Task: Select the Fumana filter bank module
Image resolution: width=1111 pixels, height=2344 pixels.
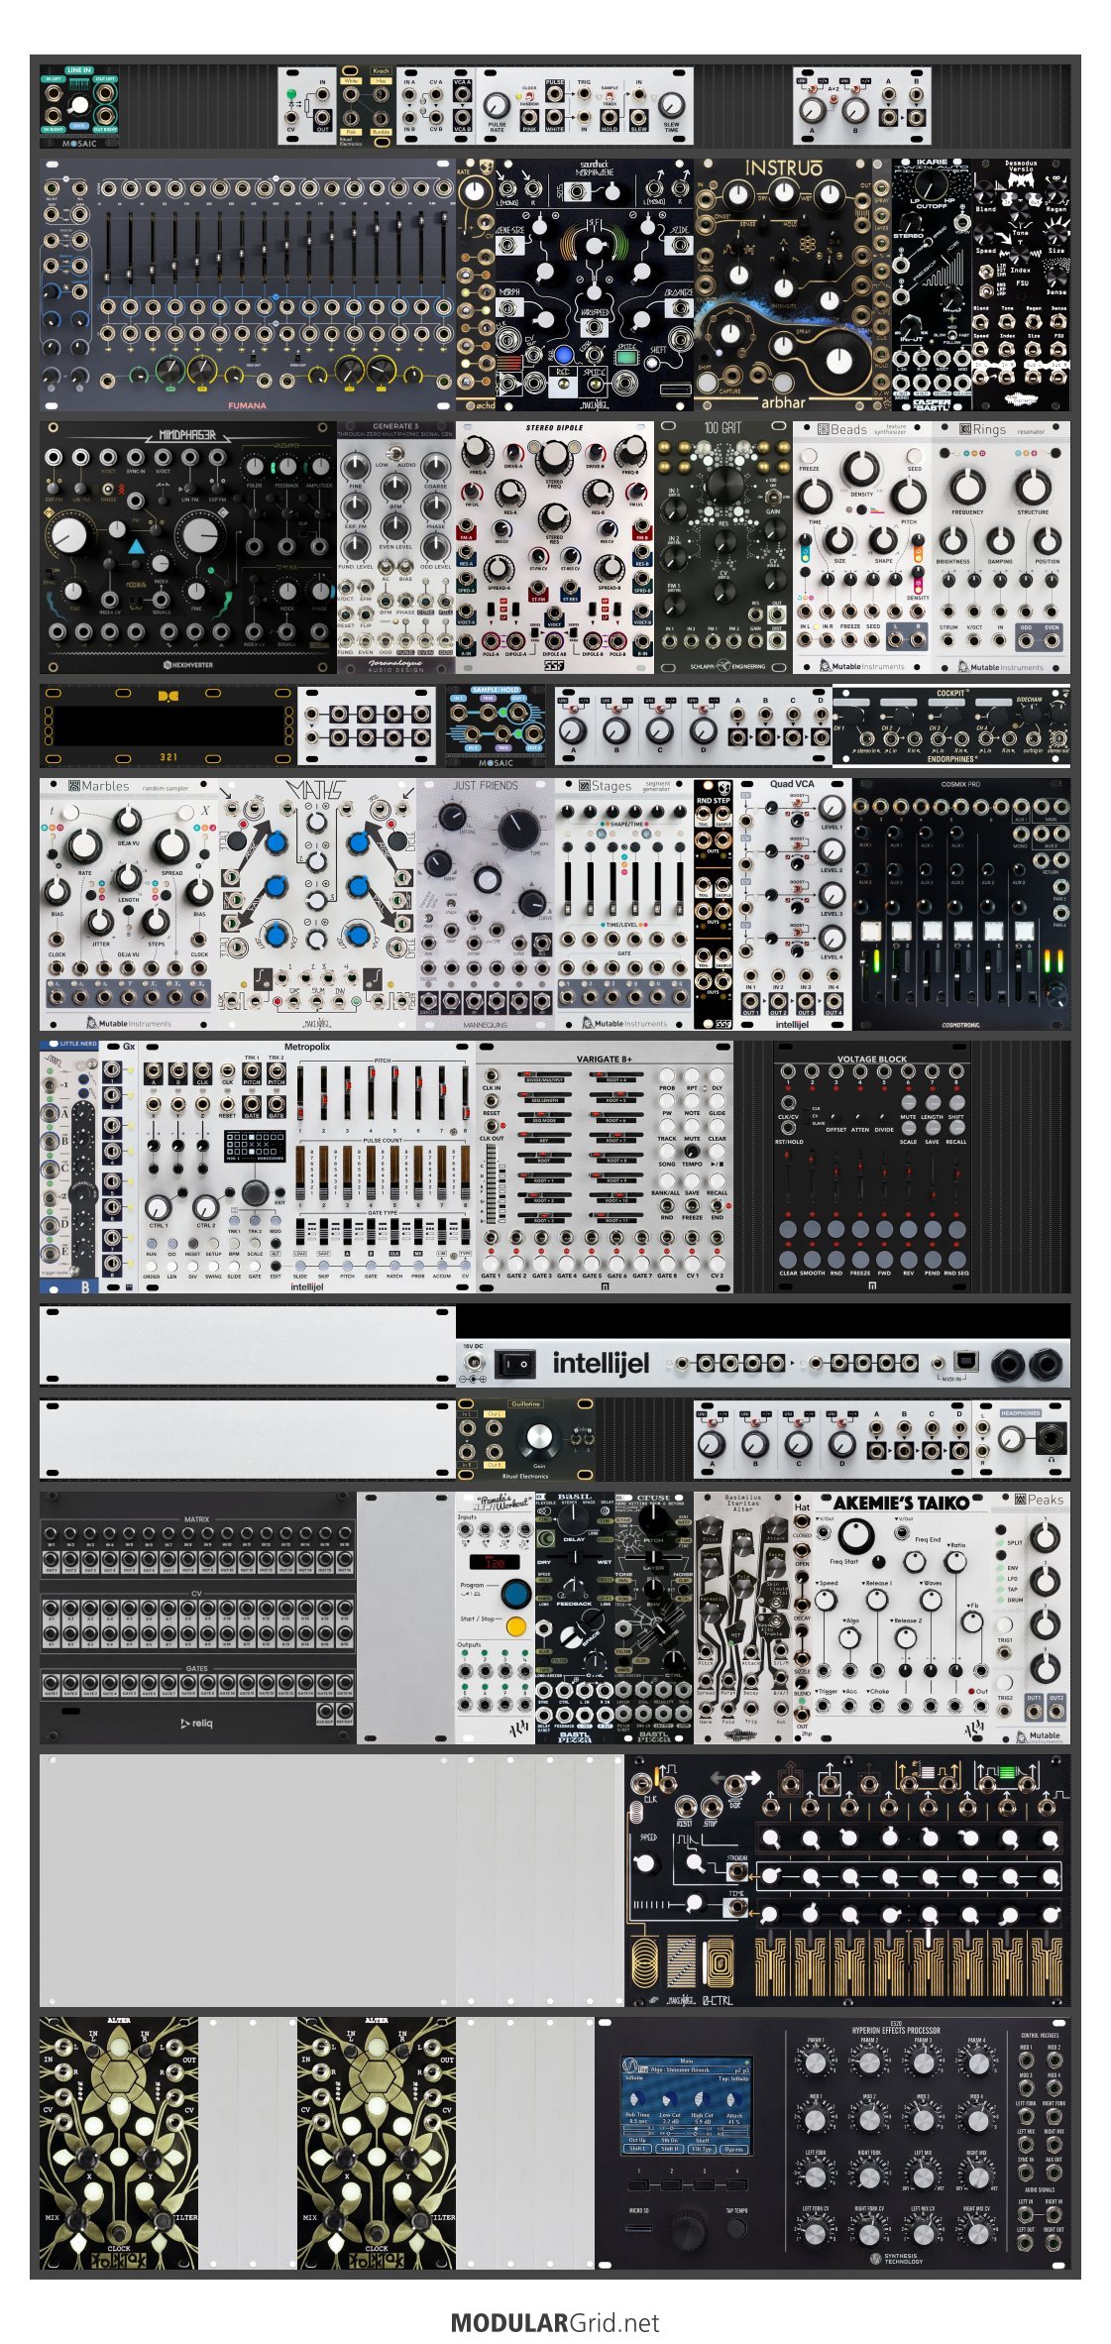Action: click(247, 285)
